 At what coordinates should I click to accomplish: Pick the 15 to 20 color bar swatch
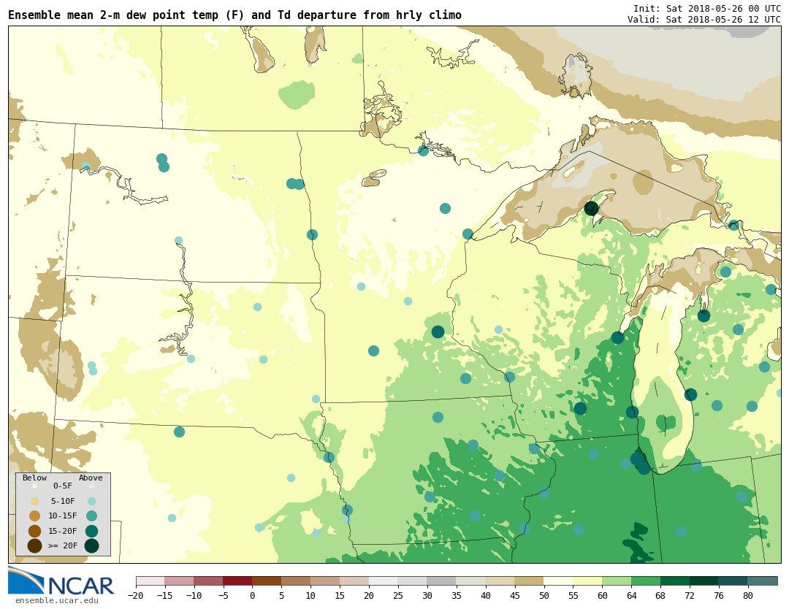point(355,581)
